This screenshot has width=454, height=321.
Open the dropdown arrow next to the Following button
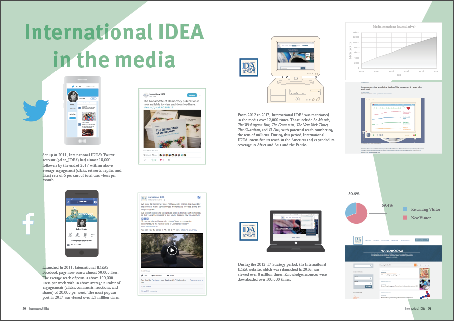[200, 95]
